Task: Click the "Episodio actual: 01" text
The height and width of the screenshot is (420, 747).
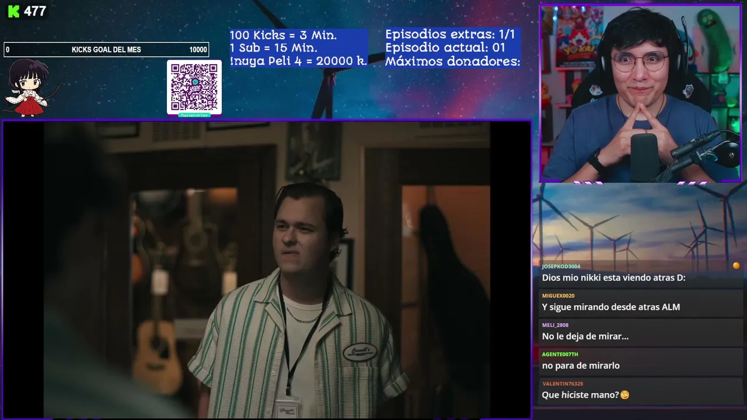Action: pos(445,47)
